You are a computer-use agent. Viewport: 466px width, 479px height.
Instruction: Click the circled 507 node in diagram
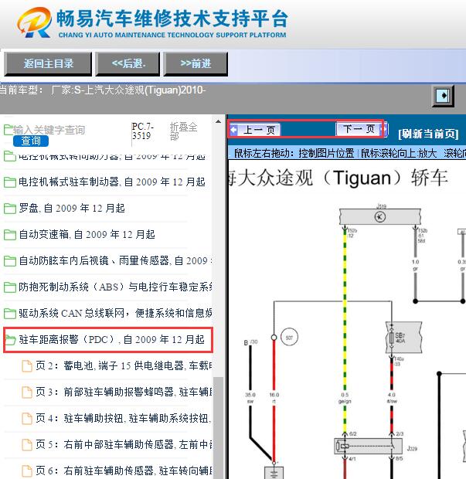pos(289,338)
